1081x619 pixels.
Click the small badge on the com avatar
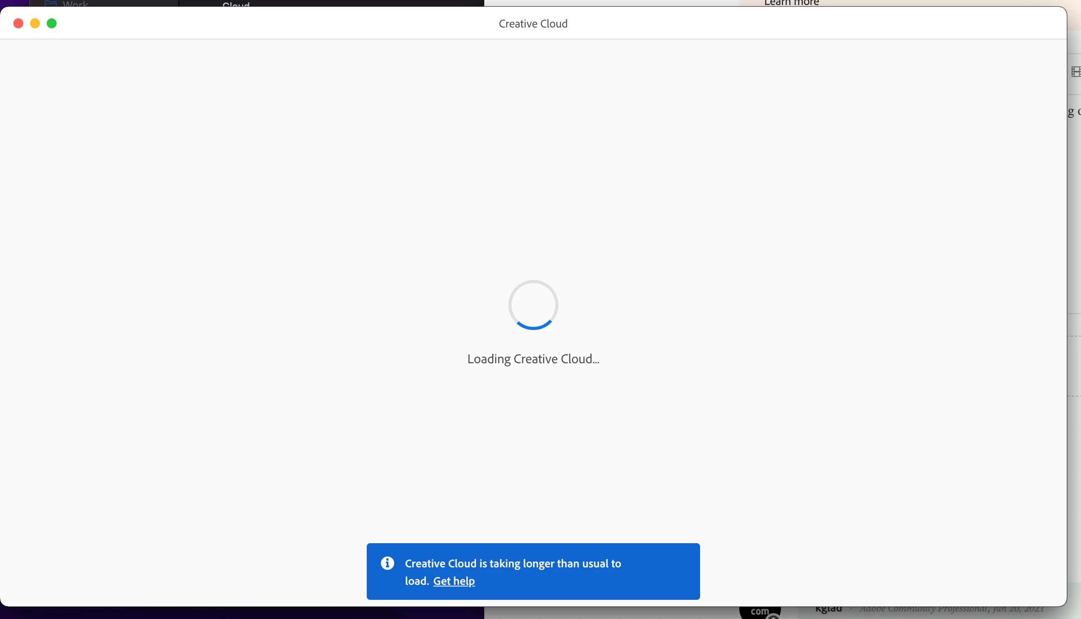773,617
